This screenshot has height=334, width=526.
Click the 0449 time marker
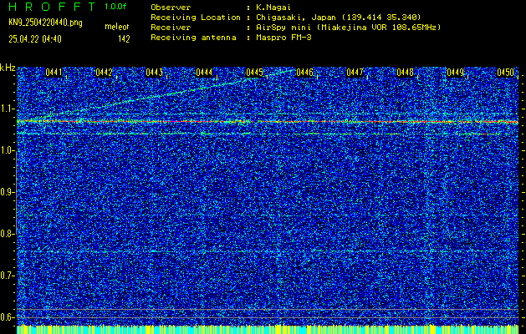point(456,73)
